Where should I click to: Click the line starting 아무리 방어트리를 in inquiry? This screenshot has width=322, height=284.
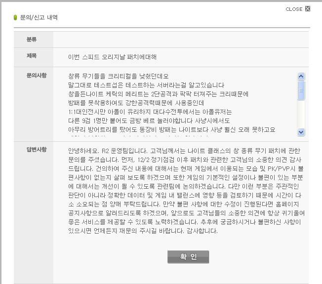(171, 129)
